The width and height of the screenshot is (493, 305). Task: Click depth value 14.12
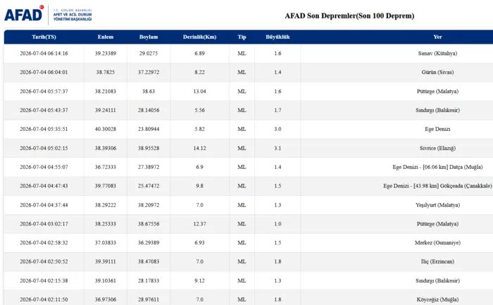(x=199, y=148)
